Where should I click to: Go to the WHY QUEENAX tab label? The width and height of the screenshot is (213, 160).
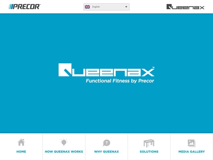pos(106,151)
